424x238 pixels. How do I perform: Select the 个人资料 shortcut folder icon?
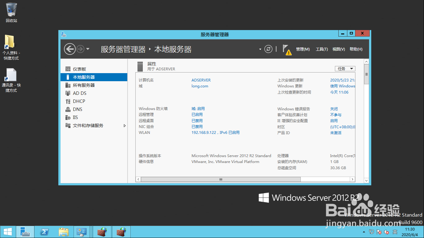11,47
